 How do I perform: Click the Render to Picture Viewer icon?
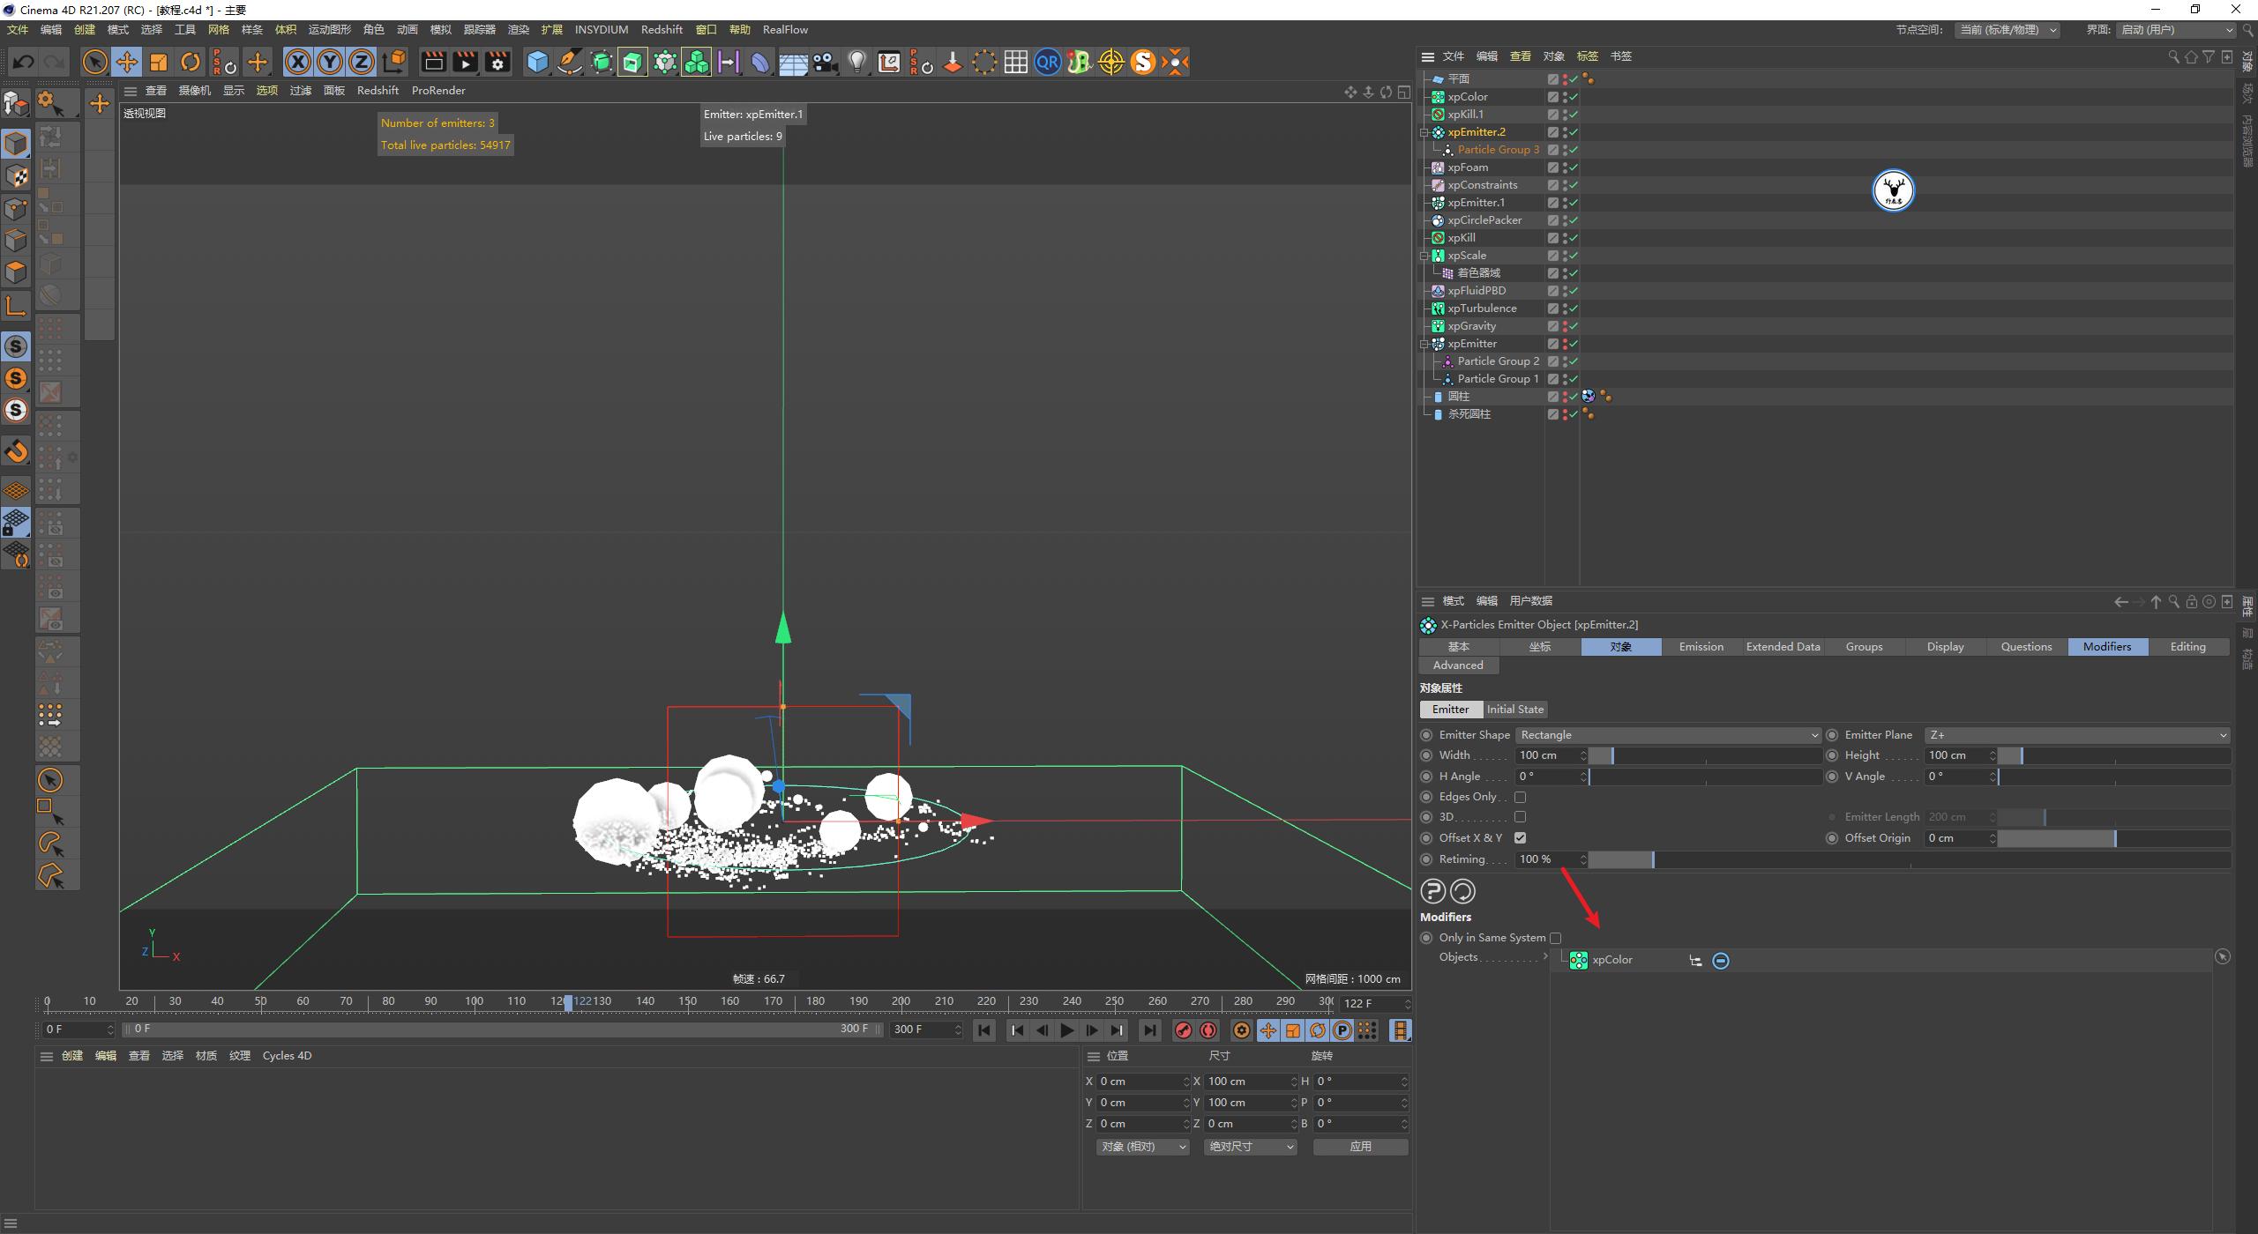[x=465, y=62]
